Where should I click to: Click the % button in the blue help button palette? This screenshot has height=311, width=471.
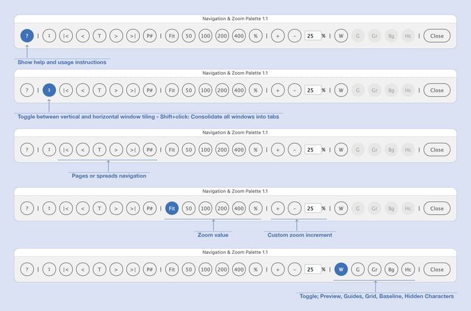(x=256, y=36)
